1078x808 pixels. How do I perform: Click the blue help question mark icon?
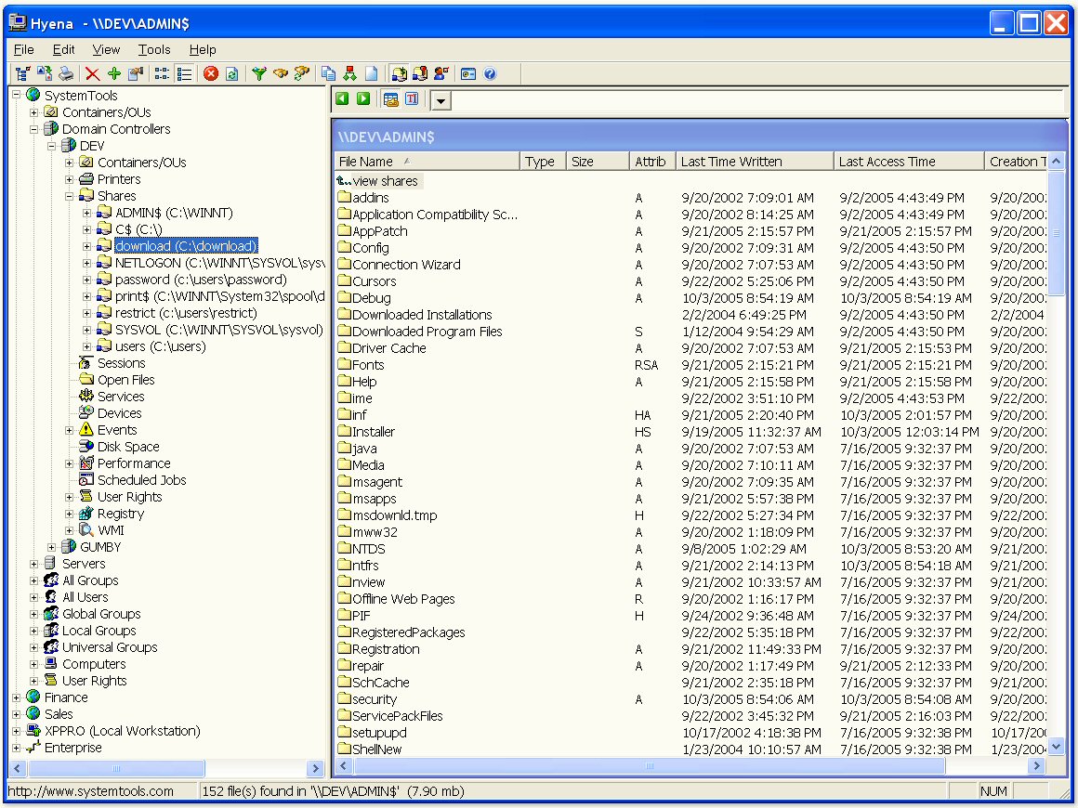click(490, 73)
